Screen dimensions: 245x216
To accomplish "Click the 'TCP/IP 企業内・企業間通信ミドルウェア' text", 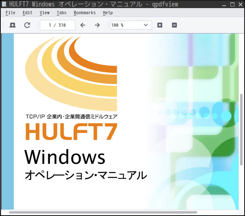I will 71,116.
